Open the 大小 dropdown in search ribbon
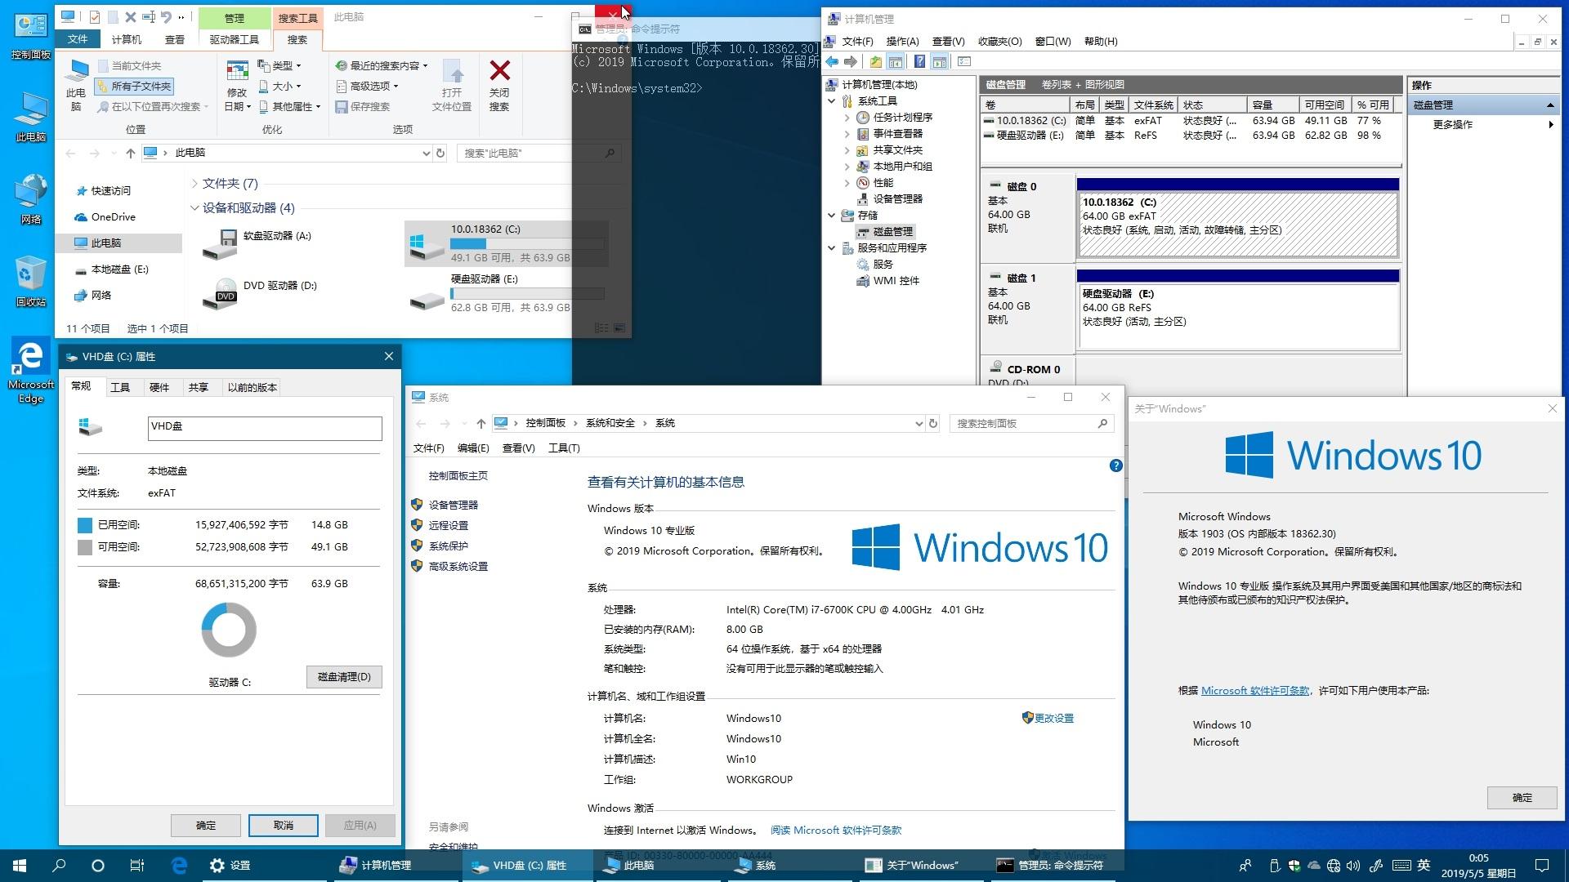The image size is (1569, 882). (279, 86)
